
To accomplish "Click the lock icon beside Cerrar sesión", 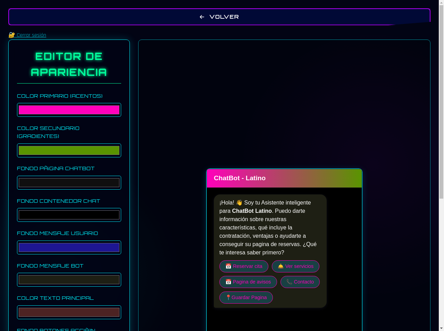I will [x=11, y=35].
